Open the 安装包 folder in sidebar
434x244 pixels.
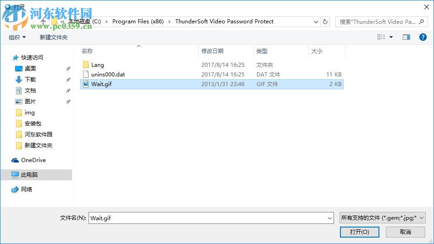point(33,124)
